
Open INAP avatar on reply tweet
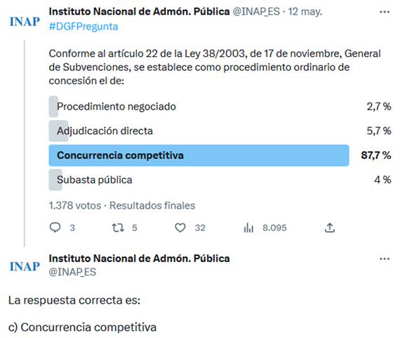coord(25,266)
